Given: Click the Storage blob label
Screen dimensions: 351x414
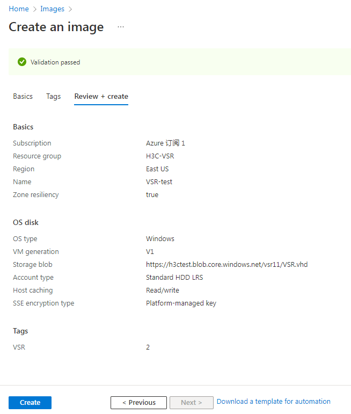Looking at the screenshot, I should coord(32,265).
